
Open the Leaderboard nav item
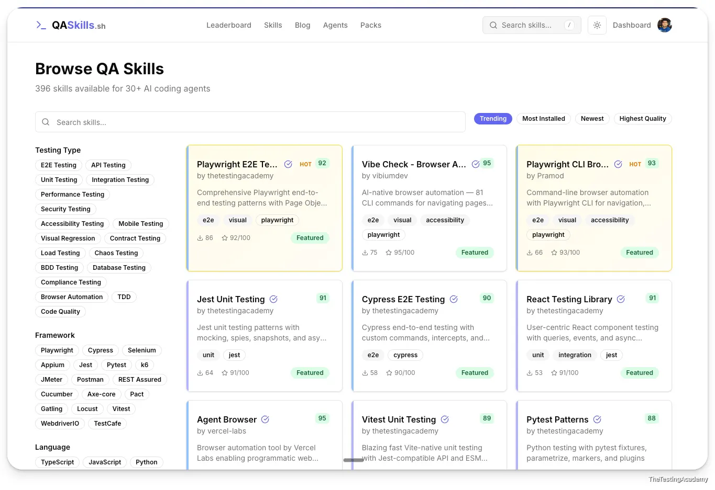pos(229,25)
